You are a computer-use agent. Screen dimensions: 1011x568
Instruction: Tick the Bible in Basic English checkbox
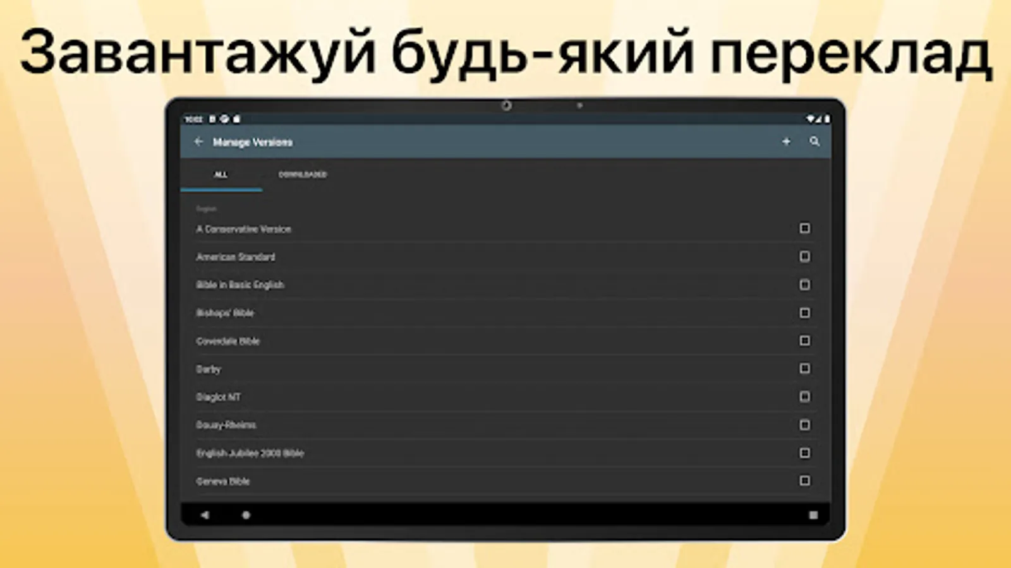coord(804,285)
